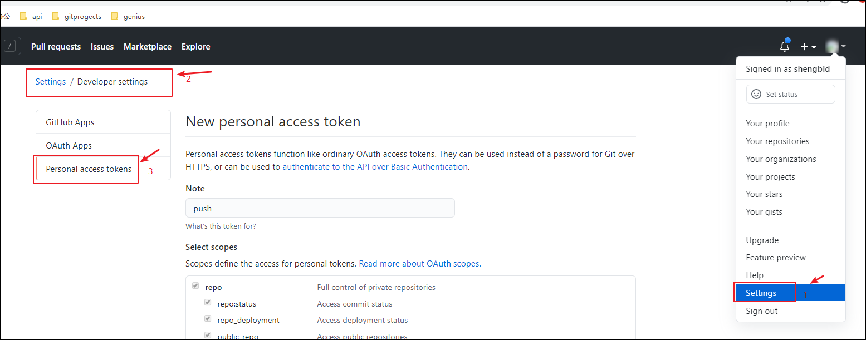
Task: Click inside the Note input field
Action: pos(320,208)
